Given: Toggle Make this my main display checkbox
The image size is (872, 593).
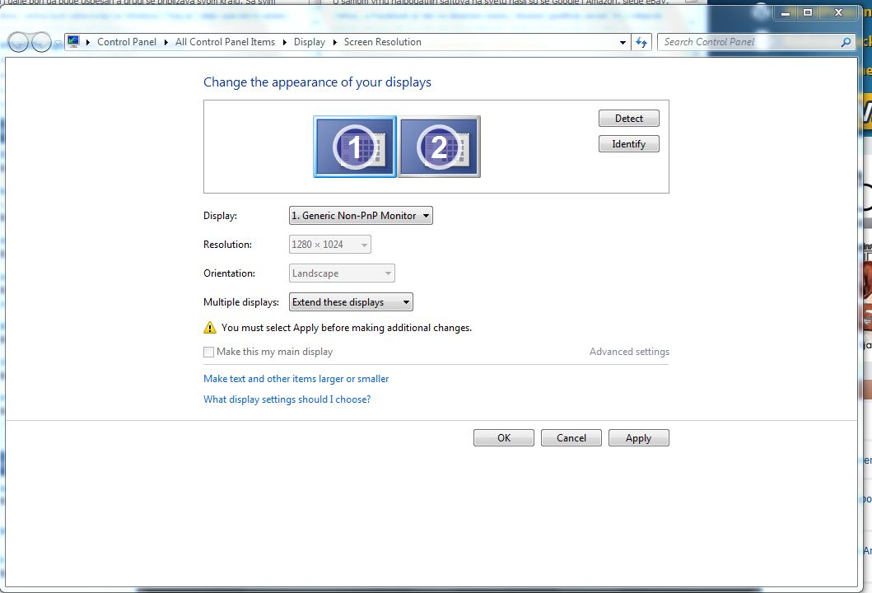Looking at the screenshot, I should point(208,353).
